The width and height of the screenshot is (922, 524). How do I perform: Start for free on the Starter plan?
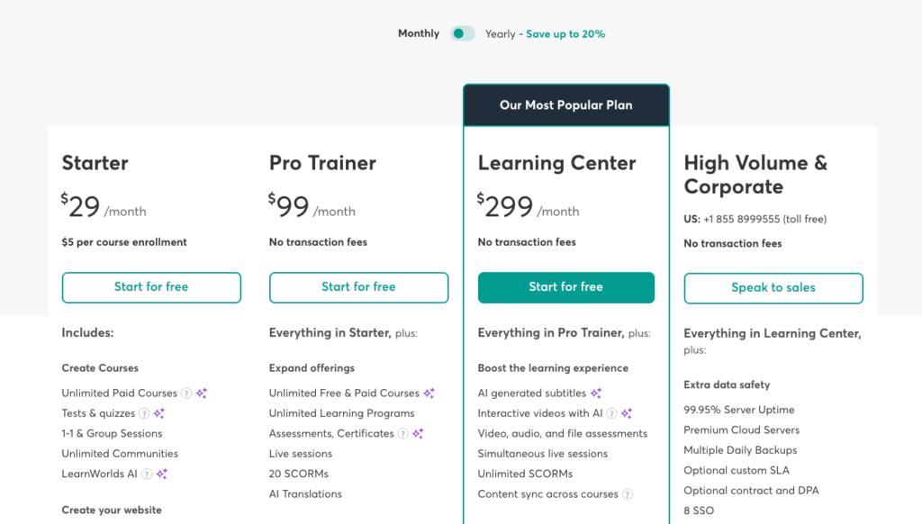coord(150,287)
